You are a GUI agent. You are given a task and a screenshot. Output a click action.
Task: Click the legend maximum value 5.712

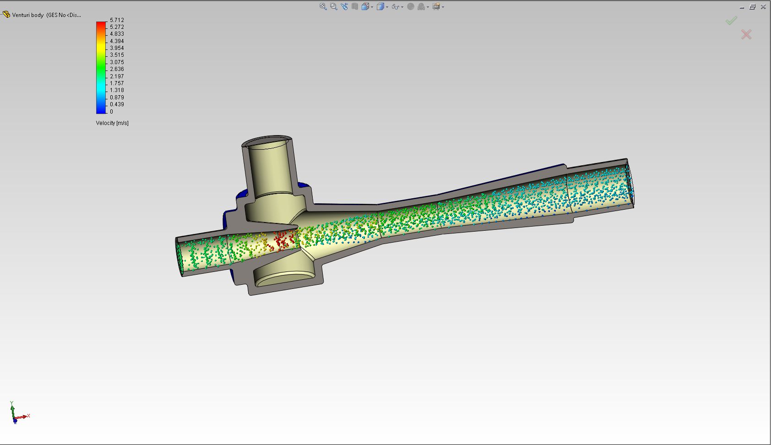117,20
